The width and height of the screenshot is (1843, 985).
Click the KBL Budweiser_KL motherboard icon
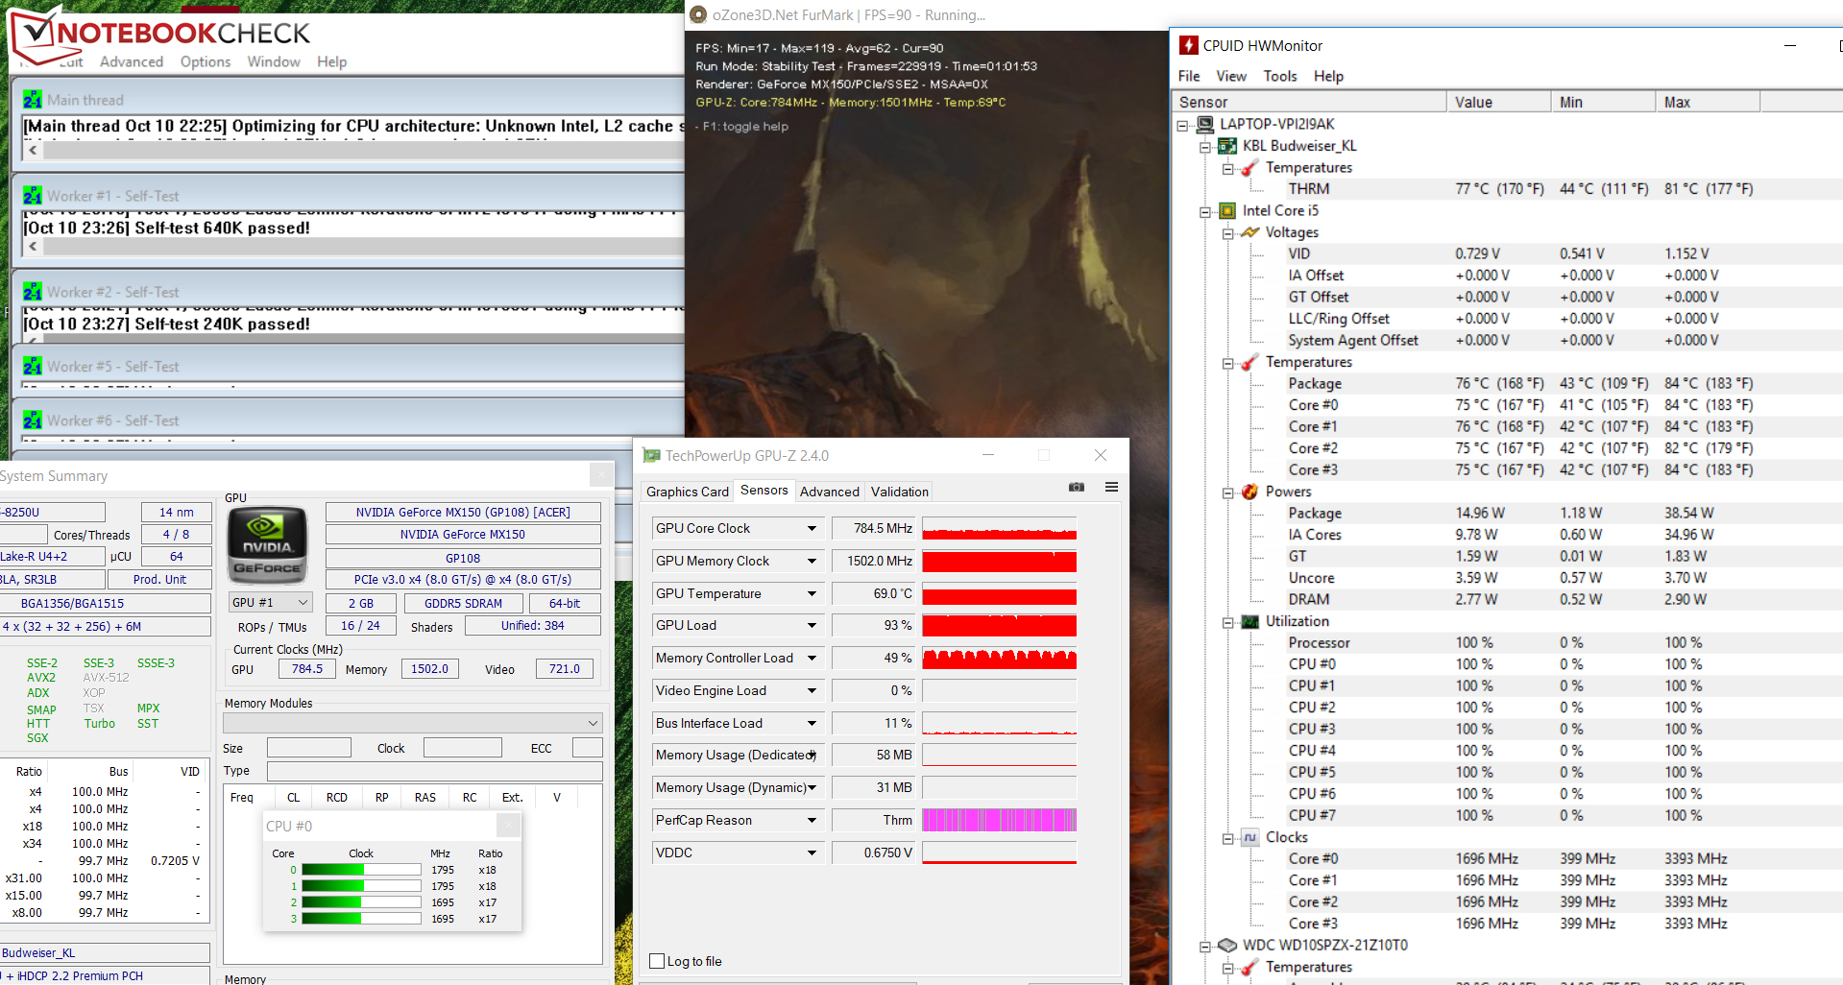(1227, 146)
